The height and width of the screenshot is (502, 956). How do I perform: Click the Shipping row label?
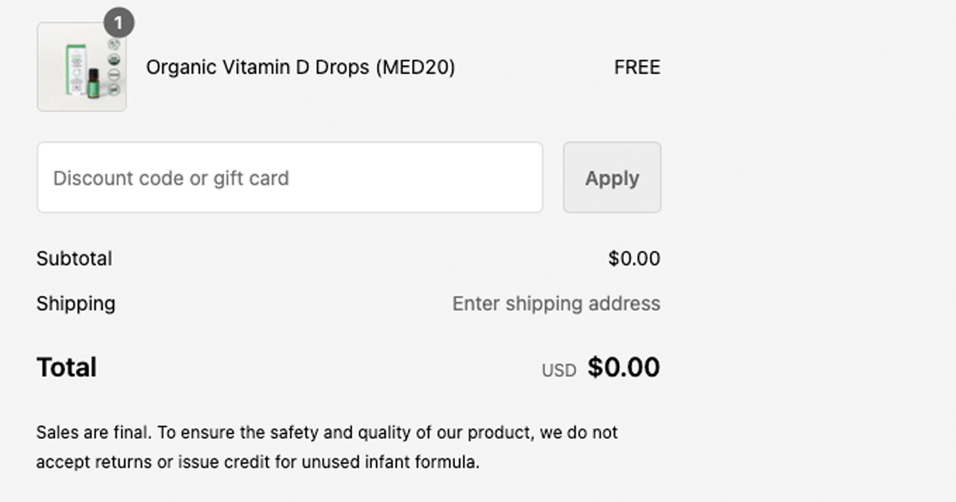click(x=75, y=304)
